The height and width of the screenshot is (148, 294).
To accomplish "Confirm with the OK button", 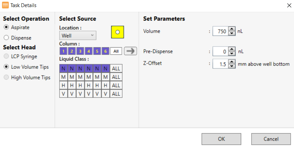I will (x=221, y=139).
